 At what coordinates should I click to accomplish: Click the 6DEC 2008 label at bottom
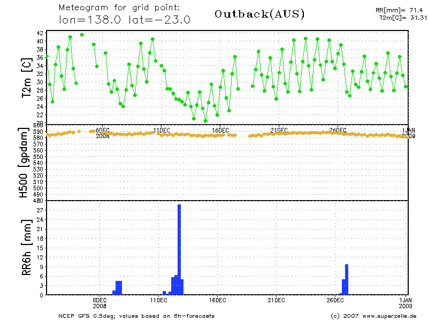tap(100, 304)
